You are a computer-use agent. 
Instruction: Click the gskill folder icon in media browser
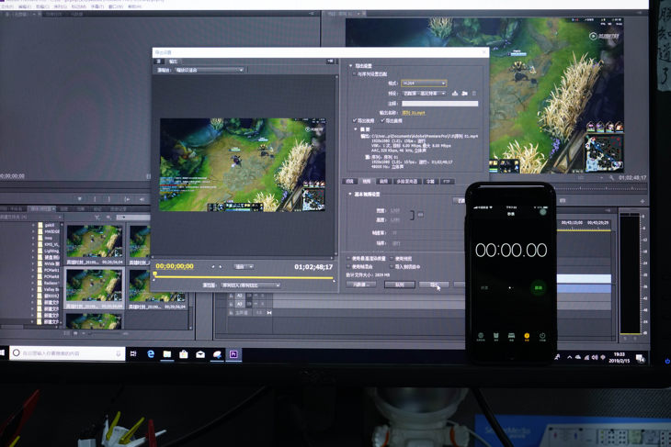(x=40, y=225)
